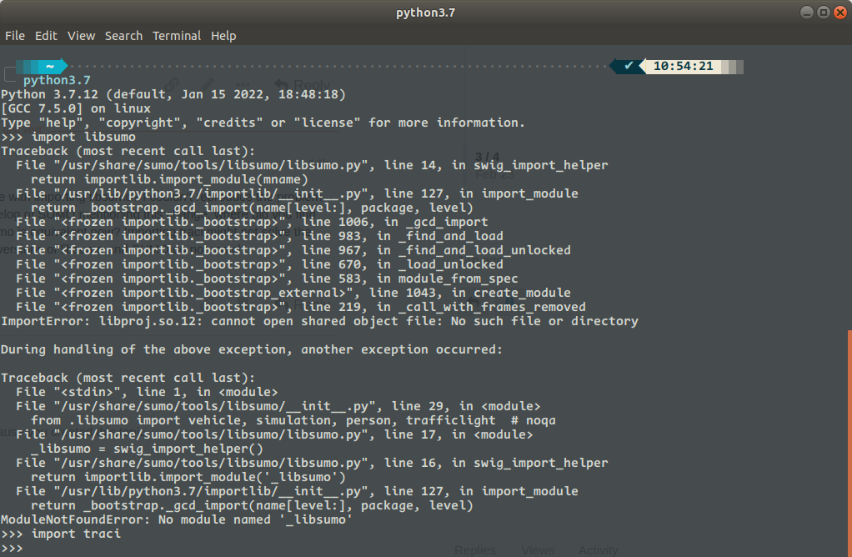Open the Help menu

223,36
